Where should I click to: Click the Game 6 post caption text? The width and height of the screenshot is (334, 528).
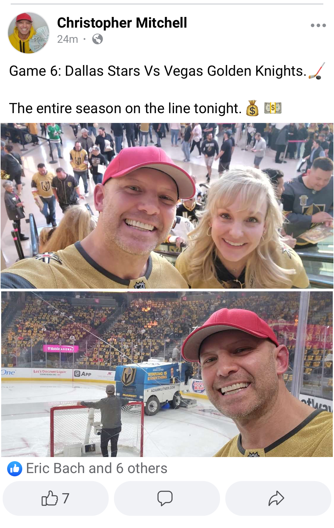[158, 71]
